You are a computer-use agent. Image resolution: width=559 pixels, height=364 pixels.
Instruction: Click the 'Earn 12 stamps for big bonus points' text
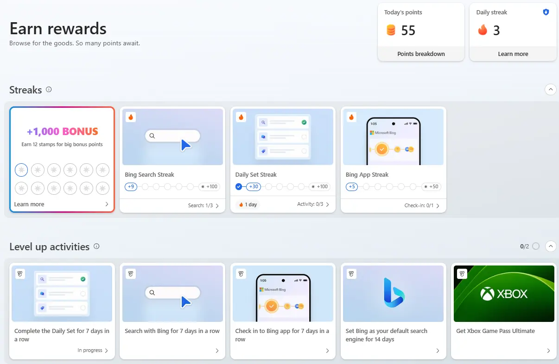[x=62, y=144]
